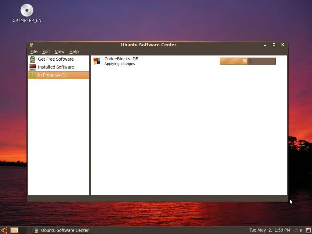Click the Applying changes status text
Viewport: 312px width, 234px height.
pyautogui.click(x=119, y=64)
